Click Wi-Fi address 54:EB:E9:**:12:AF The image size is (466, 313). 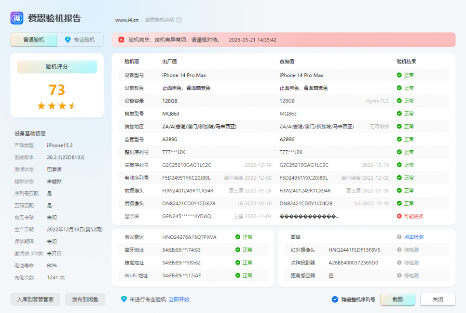pyautogui.click(x=181, y=275)
